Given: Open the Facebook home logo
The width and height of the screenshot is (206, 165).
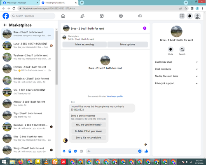Looking at the screenshot, I should pos(6,16).
